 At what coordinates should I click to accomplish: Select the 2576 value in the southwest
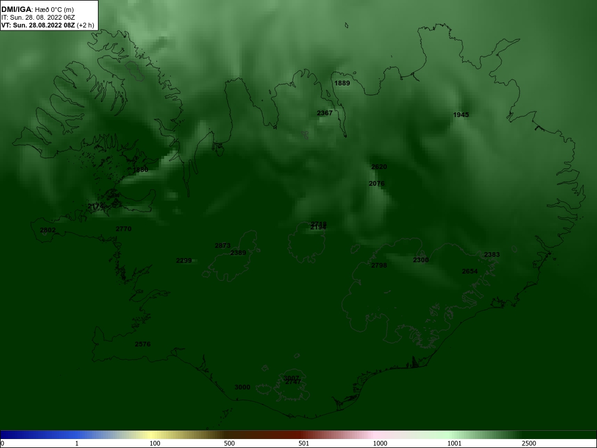pyautogui.click(x=143, y=344)
